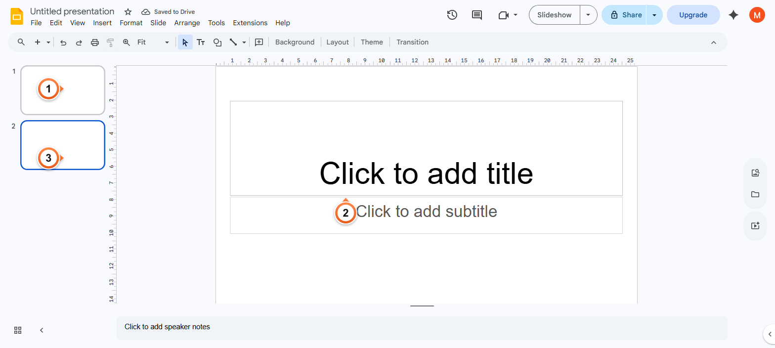775x348 pixels.
Task: Open the Shape tool
Action: tap(217, 43)
